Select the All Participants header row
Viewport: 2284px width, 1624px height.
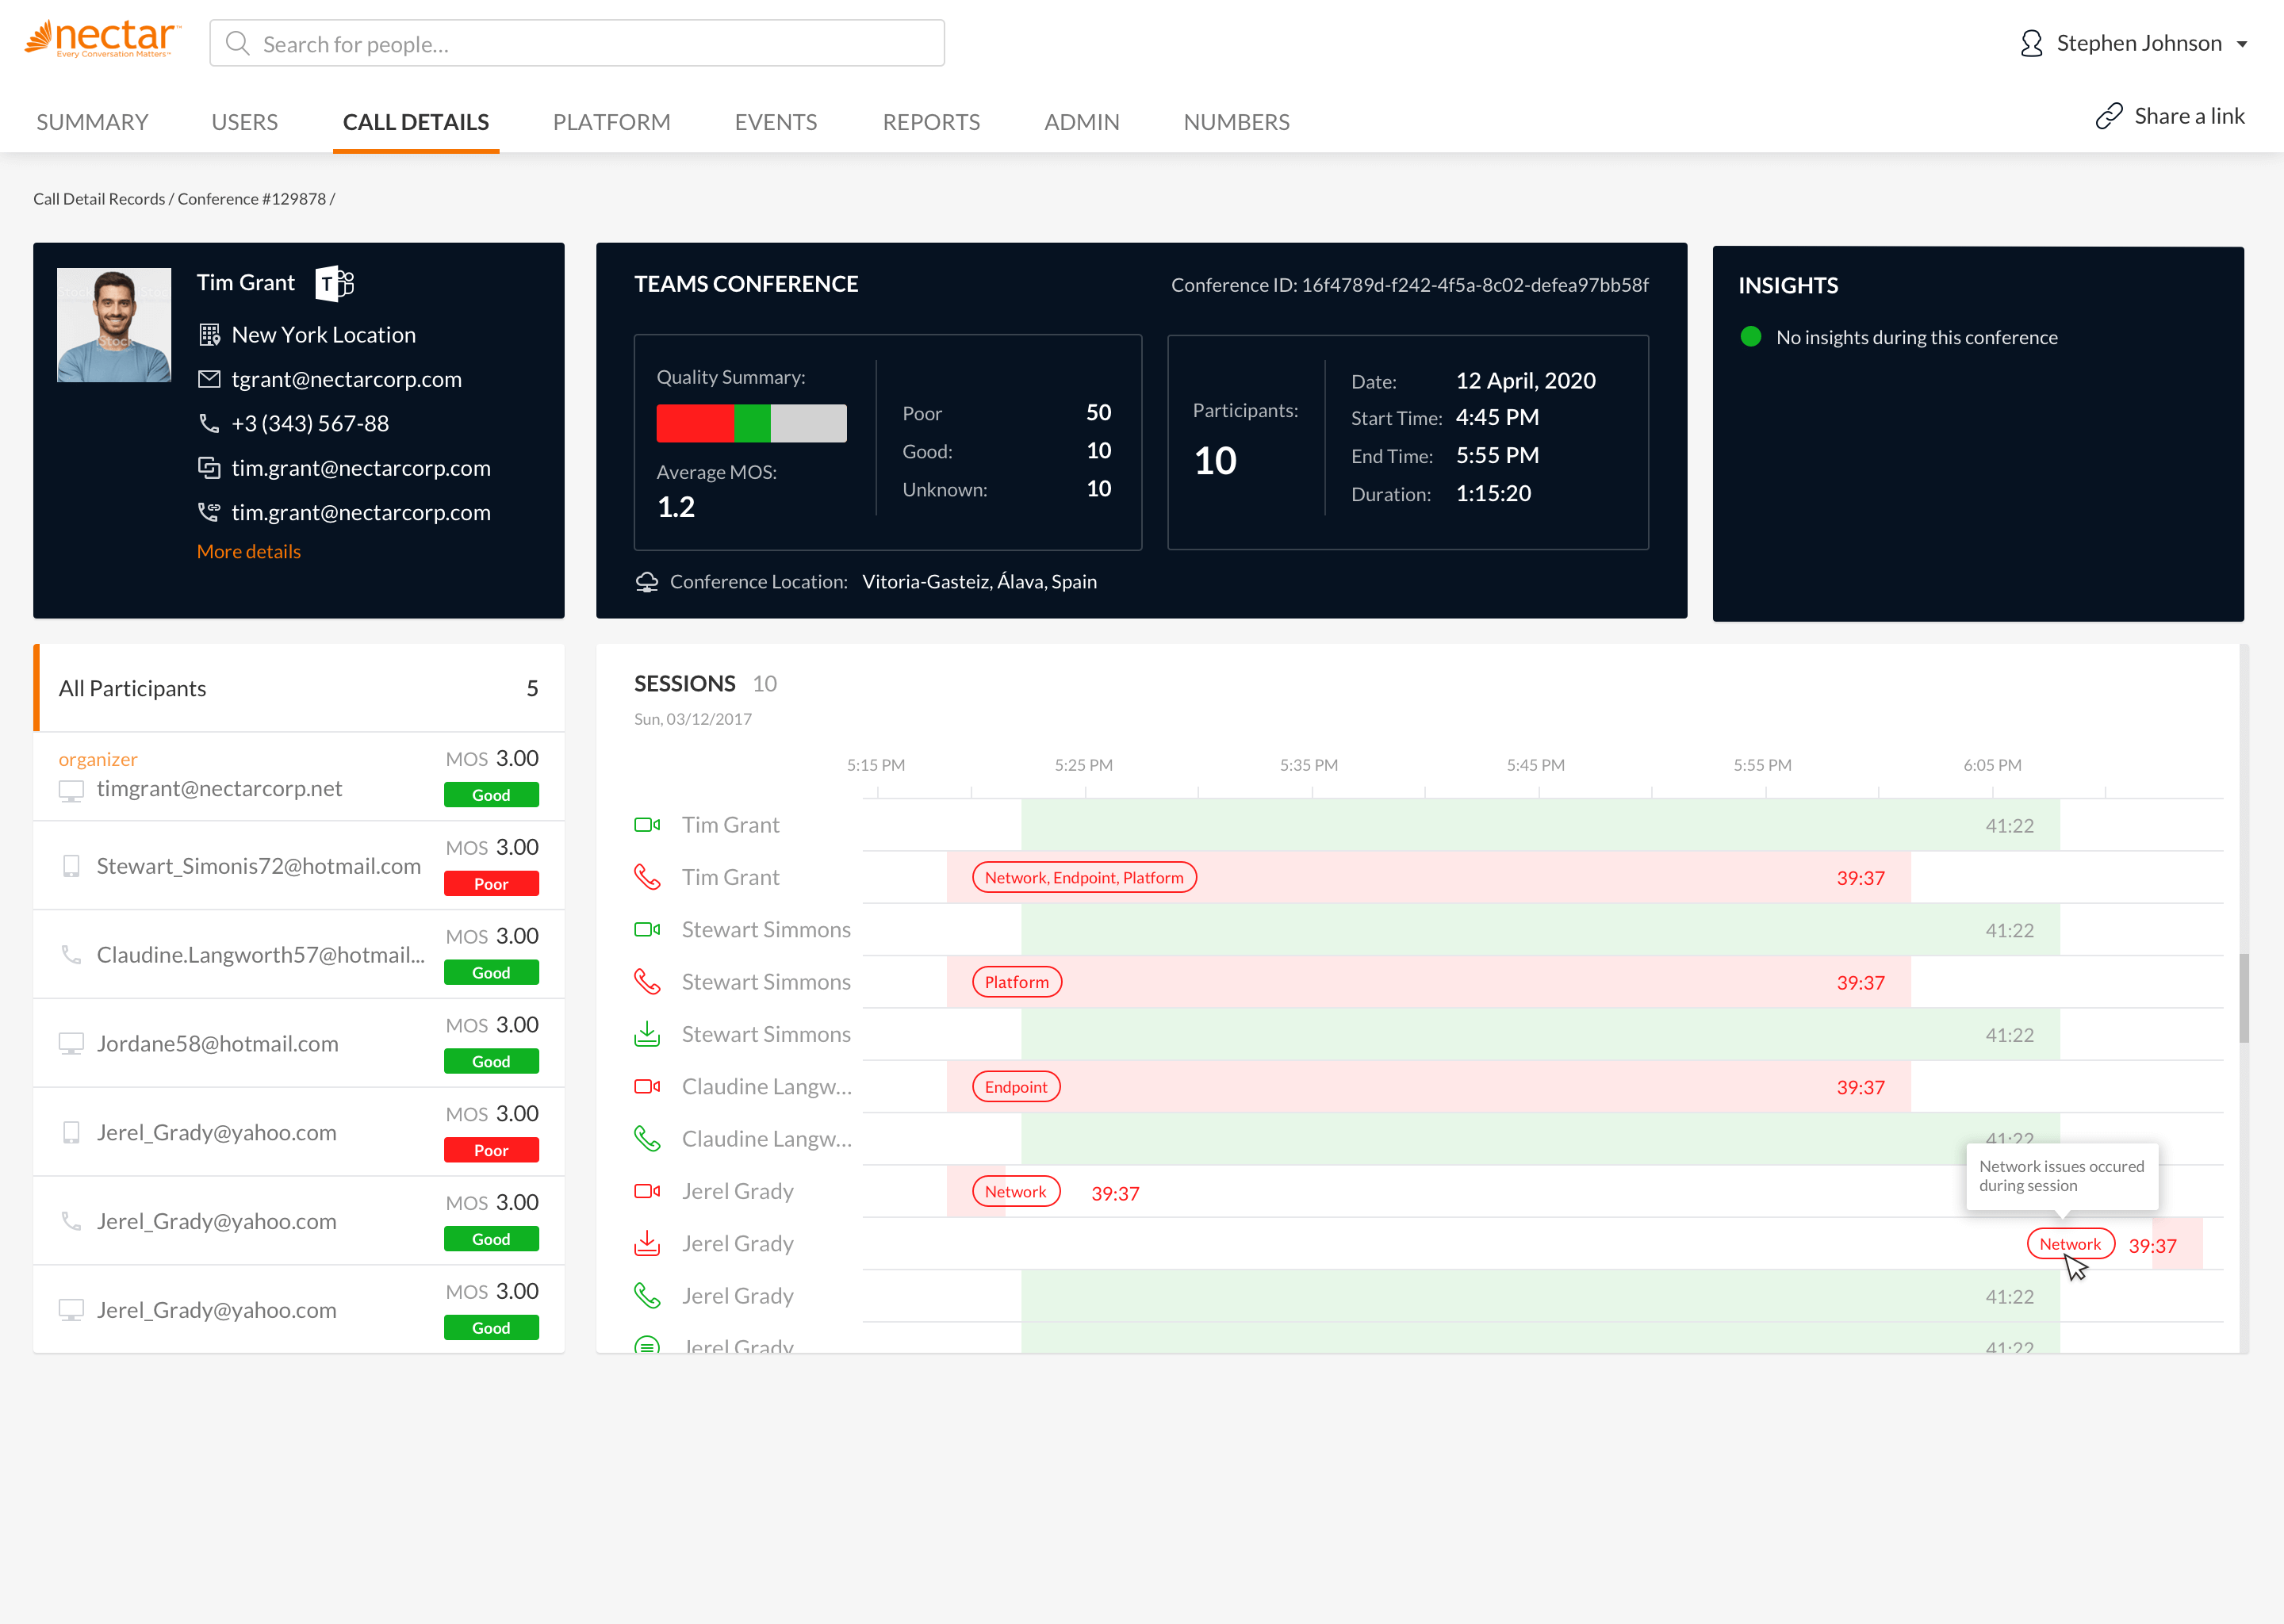pos(299,688)
